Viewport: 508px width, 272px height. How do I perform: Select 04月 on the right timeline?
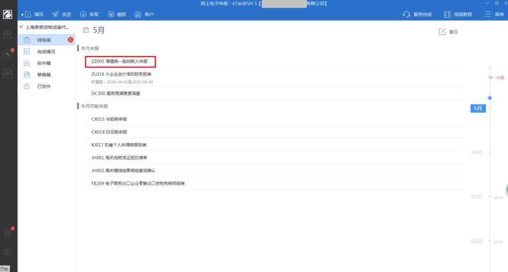pos(476,152)
